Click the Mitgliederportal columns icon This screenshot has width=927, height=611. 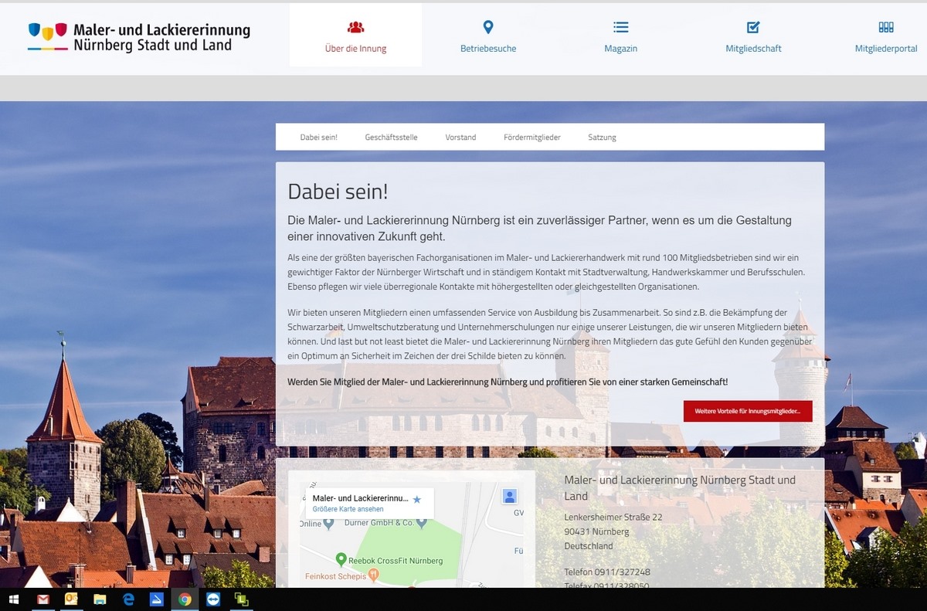click(x=886, y=27)
